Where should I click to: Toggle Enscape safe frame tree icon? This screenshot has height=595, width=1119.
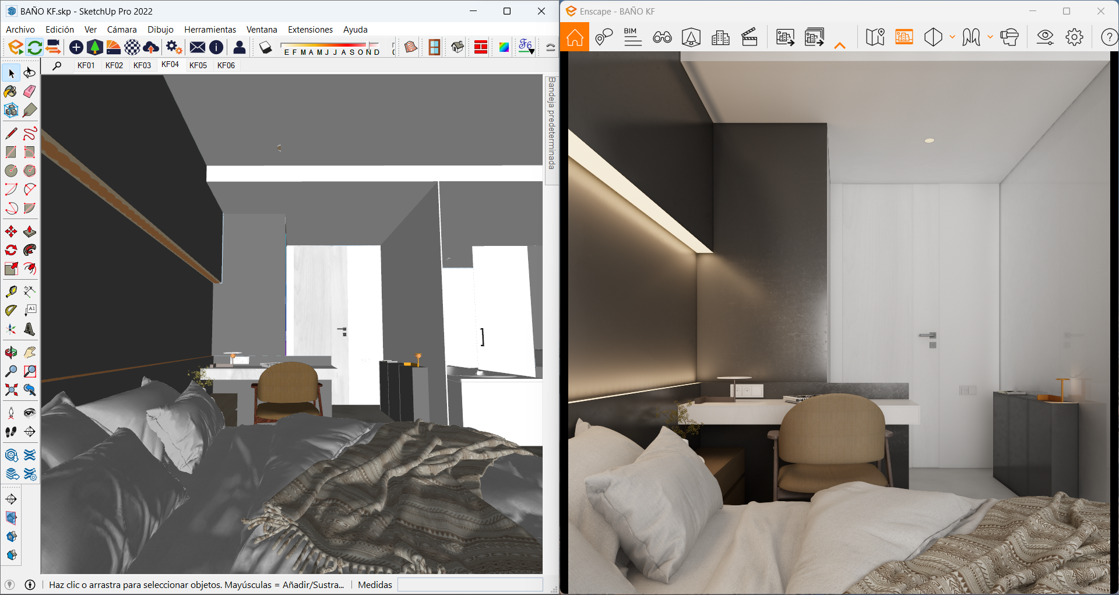691,37
